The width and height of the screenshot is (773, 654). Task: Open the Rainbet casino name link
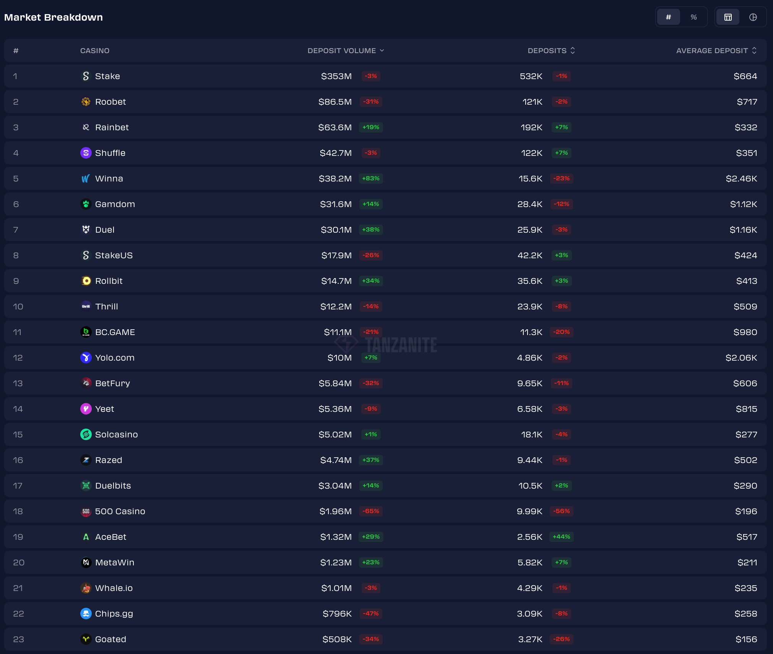tap(112, 127)
